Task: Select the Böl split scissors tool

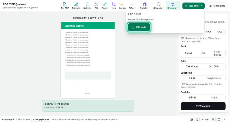Action: (96, 6)
